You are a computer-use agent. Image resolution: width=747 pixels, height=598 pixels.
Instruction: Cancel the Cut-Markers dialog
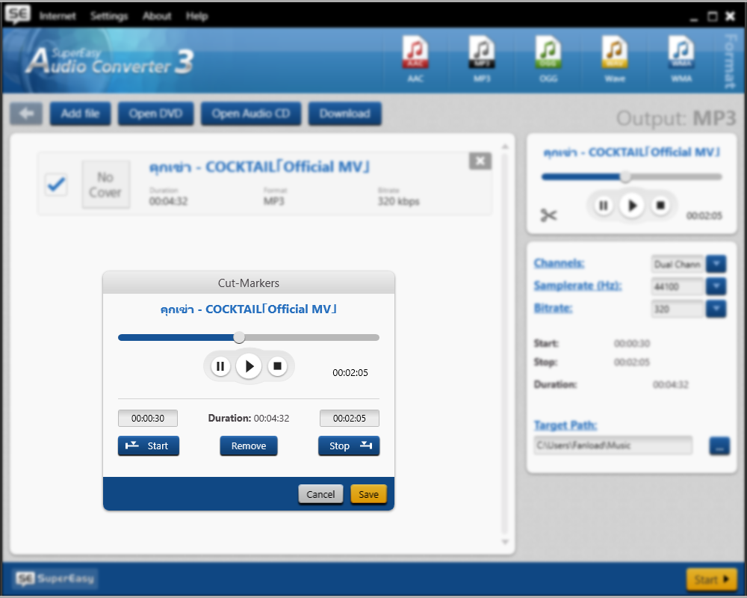click(320, 494)
